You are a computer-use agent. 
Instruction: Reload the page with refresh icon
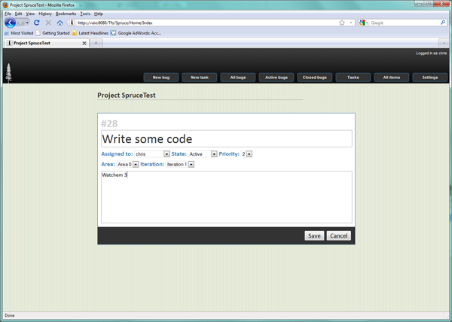37,23
